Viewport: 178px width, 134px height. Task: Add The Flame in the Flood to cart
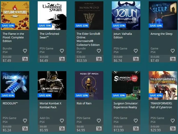(x=25, y=59)
